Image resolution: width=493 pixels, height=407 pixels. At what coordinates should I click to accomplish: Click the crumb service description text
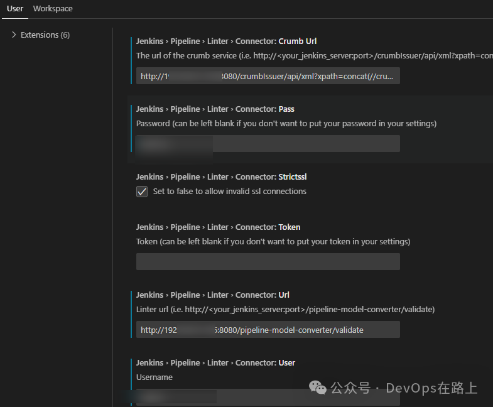[315, 56]
